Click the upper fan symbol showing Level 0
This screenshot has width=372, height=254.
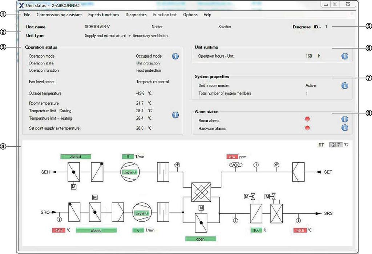(130, 172)
